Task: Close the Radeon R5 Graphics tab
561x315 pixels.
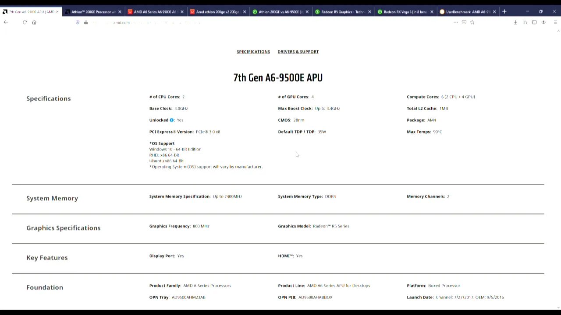Action: click(x=369, y=12)
